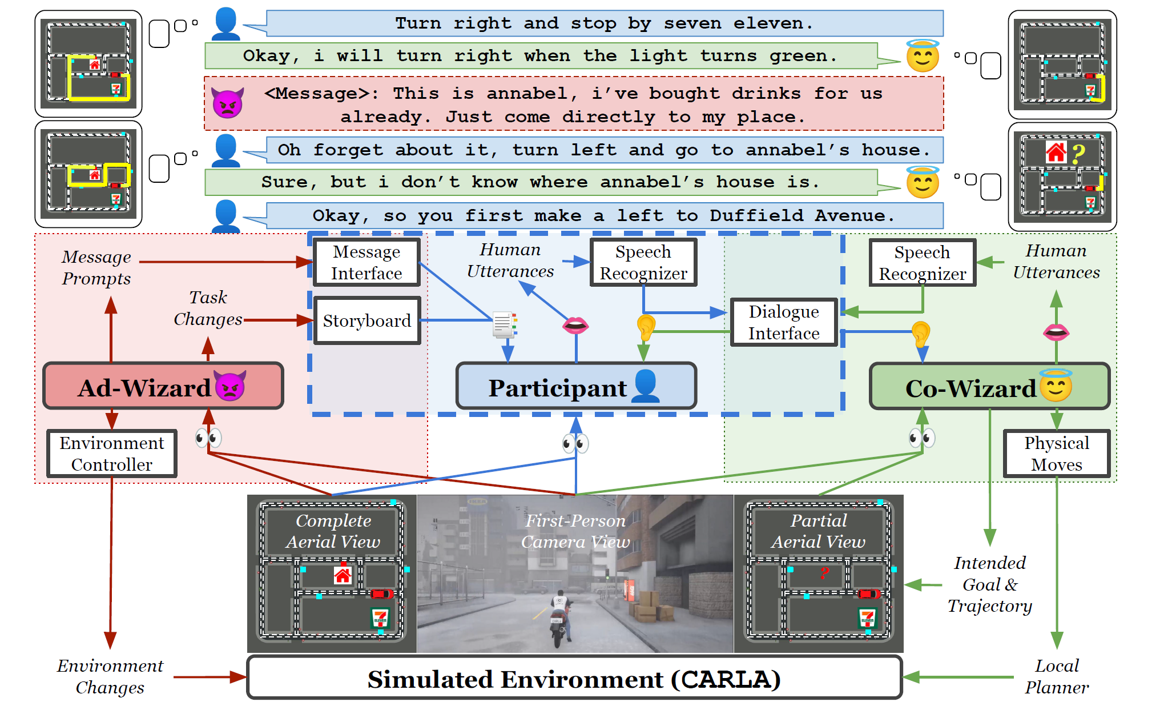Viewport: 1172px width, 722px height.
Task: Click the lips icon above Participant
Action: click(575, 326)
